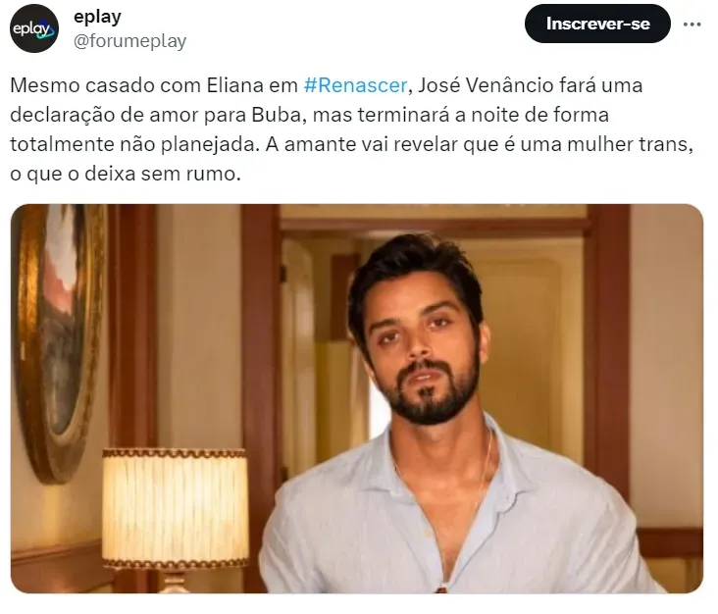Open the @forumeplay handle link

coord(130,41)
